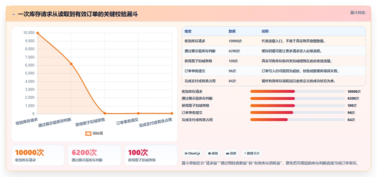Click the 收到库存请求 table row cell
This screenshot has width=377, height=177.
point(195,41)
